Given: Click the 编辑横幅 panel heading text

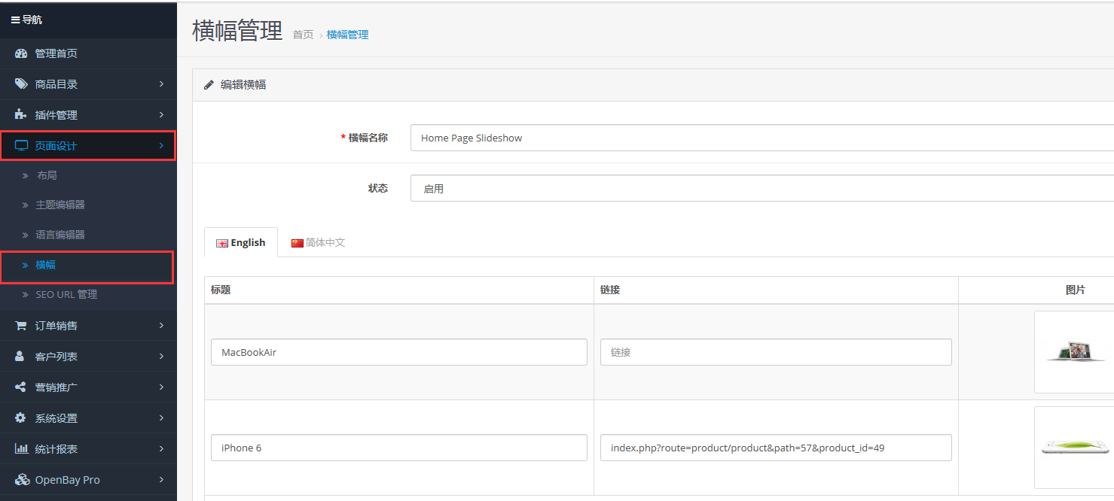Looking at the screenshot, I should click(243, 85).
